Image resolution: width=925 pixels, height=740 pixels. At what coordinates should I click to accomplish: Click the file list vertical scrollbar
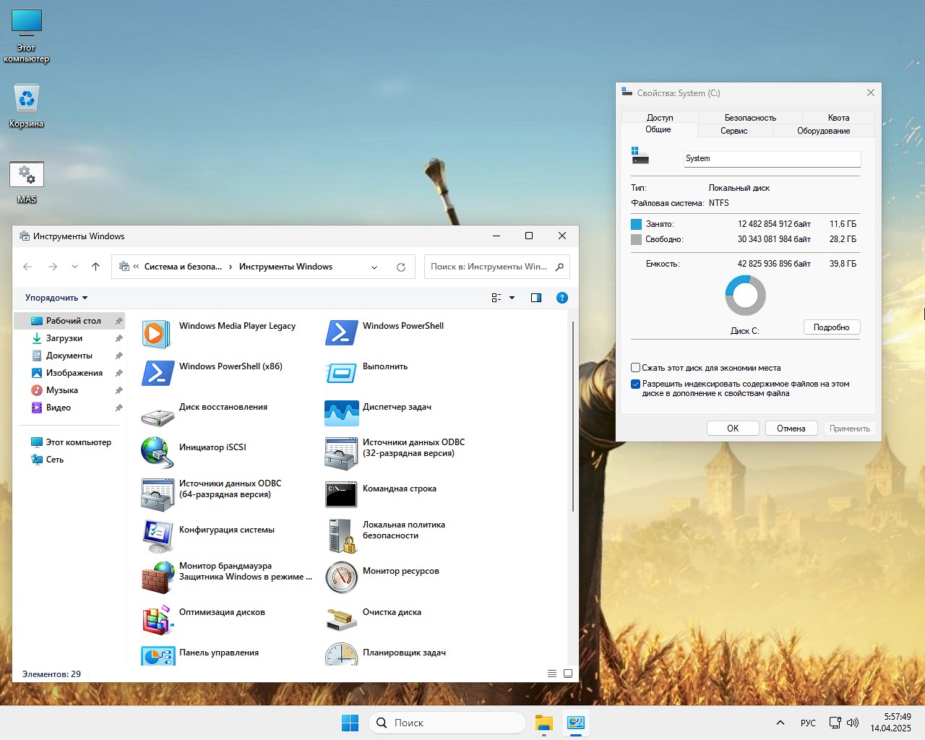point(573,417)
